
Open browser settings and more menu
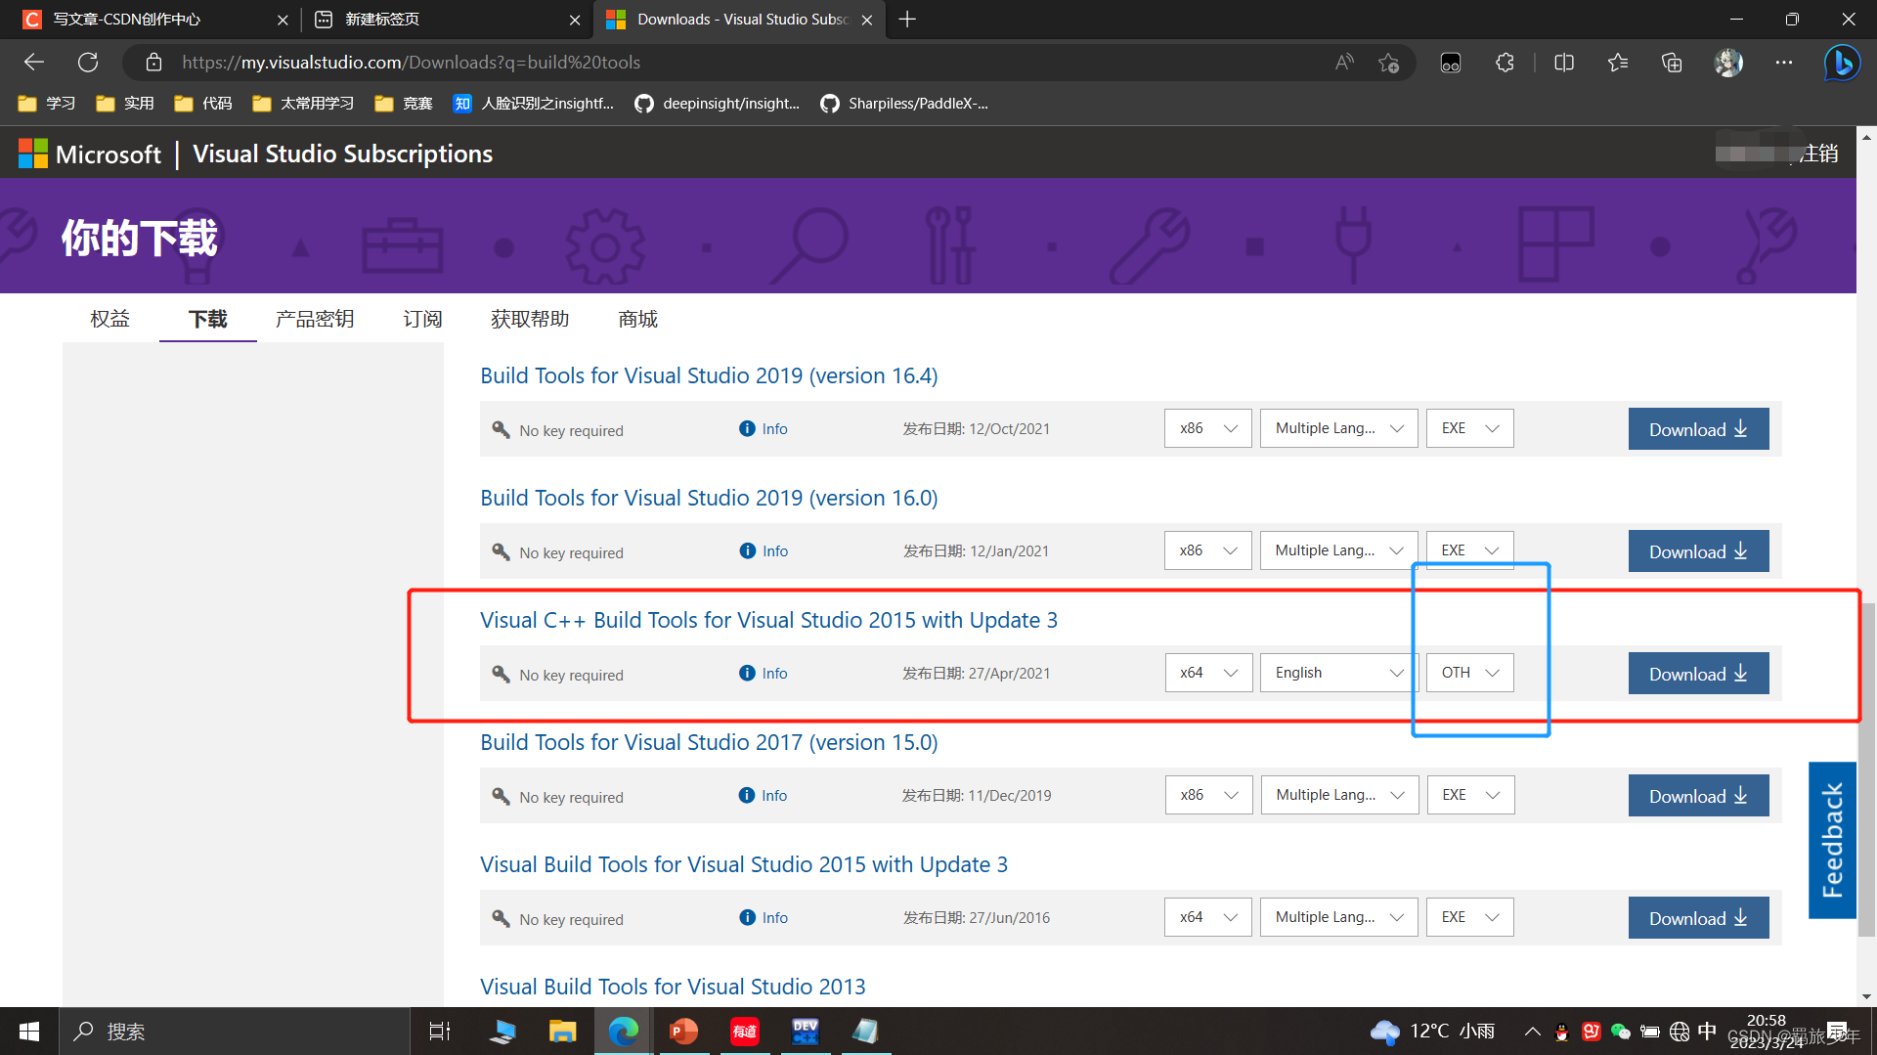click(1784, 63)
